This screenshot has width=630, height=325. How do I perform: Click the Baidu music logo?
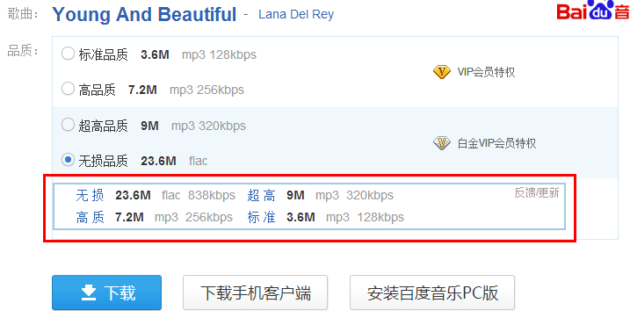(x=593, y=11)
